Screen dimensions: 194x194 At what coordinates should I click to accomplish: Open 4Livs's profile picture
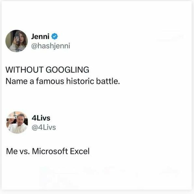pyautogui.click(x=17, y=122)
